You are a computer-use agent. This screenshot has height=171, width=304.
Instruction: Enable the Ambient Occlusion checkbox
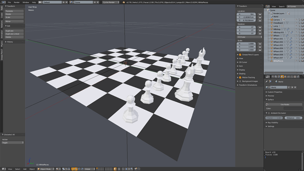click(269, 113)
